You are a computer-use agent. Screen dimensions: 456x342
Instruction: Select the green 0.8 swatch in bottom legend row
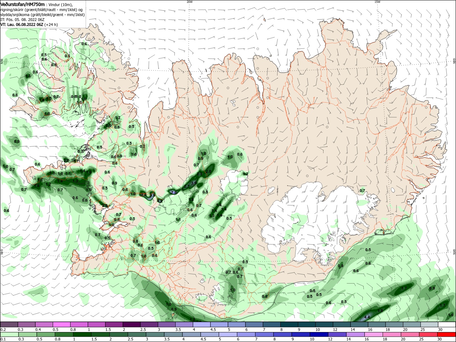click(x=64, y=335)
